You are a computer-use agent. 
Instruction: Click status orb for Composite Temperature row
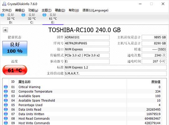click(6, 91)
